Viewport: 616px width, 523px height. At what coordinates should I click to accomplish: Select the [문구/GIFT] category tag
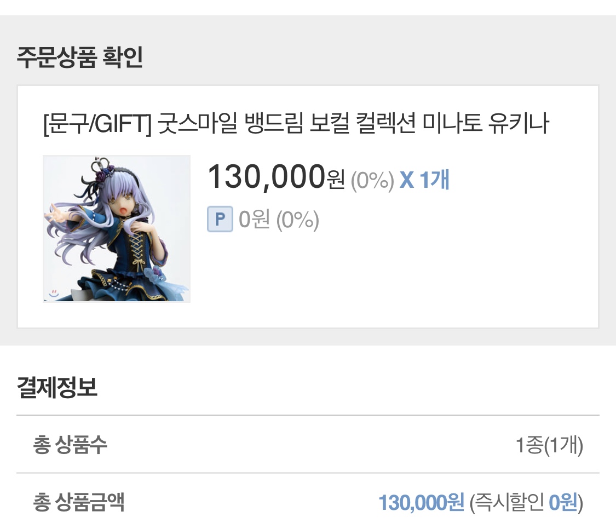tap(97, 123)
